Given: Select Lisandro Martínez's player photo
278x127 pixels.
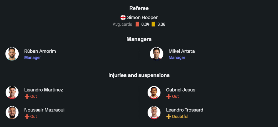Looking at the screenshot, I should click(x=12, y=92).
